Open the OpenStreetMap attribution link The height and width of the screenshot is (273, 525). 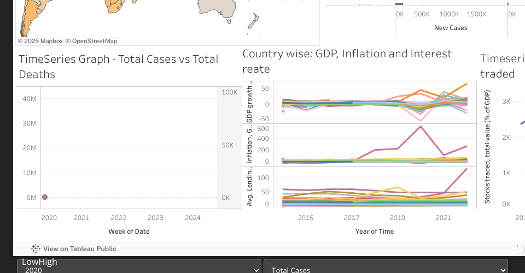tap(91, 41)
